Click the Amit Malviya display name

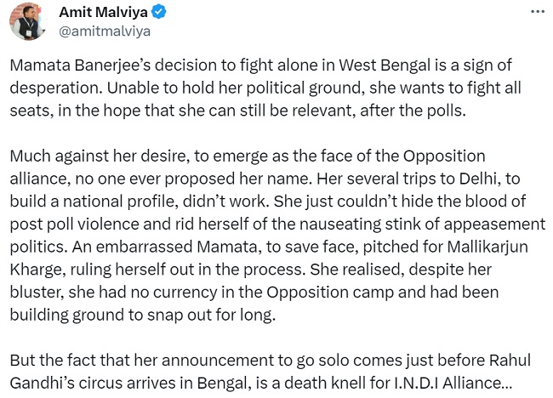tap(103, 12)
